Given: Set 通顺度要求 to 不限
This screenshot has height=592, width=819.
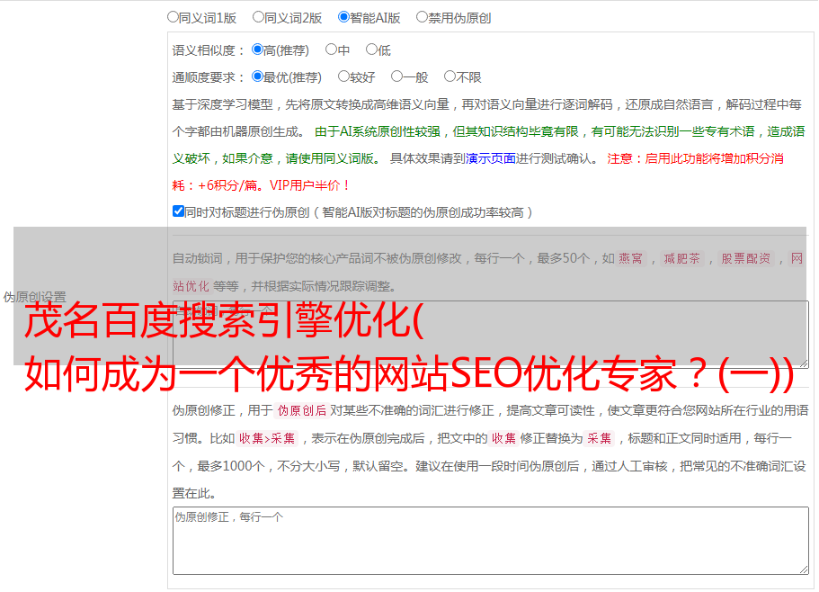Looking at the screenshot, I should pos(450,76).
